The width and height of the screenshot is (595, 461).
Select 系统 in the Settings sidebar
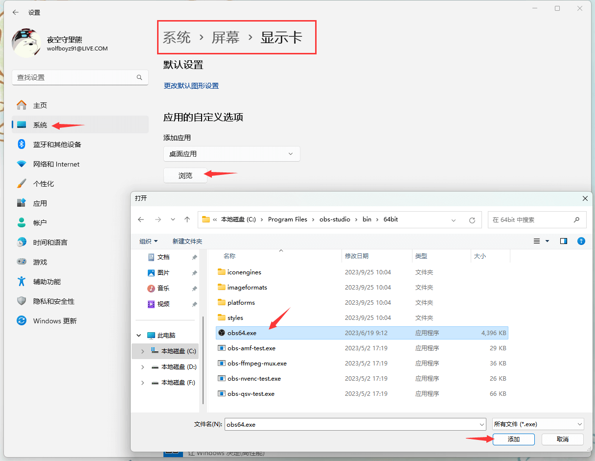pos(80,125)
